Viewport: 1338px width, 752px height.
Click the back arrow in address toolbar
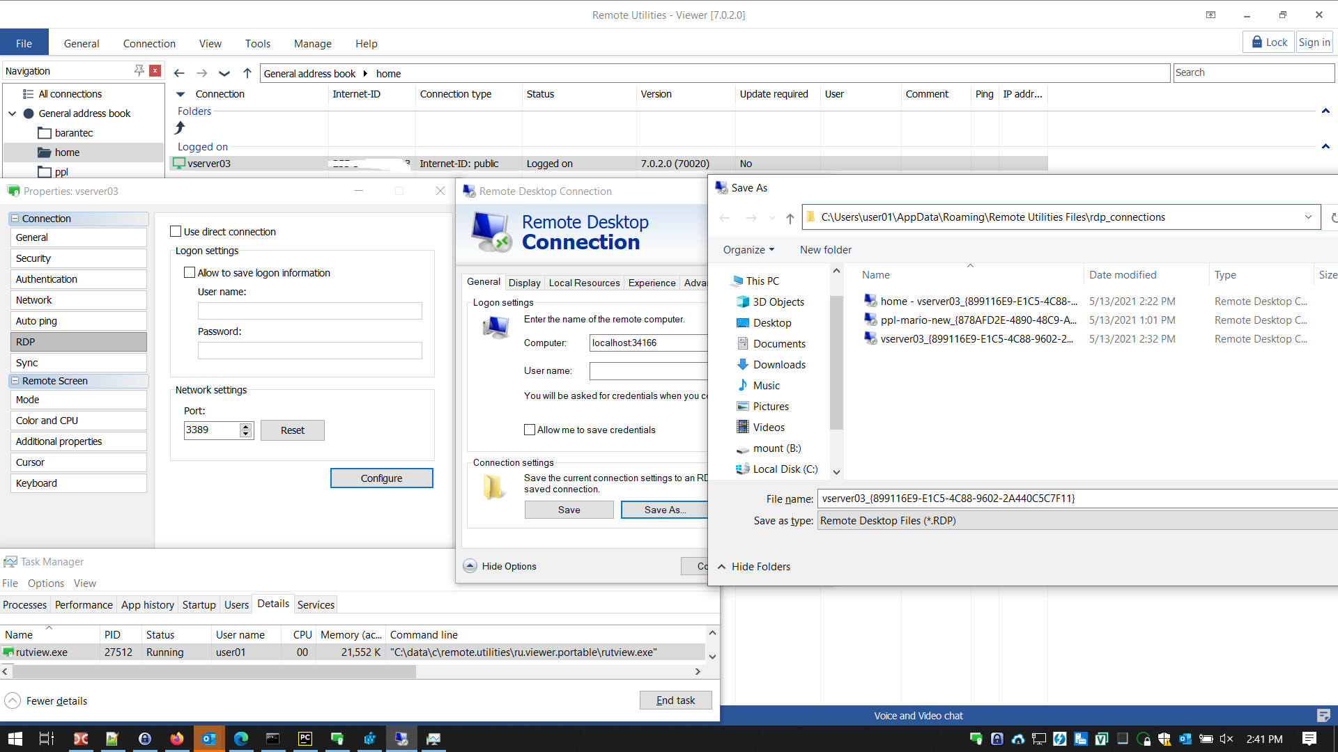[x=179, y=73]
